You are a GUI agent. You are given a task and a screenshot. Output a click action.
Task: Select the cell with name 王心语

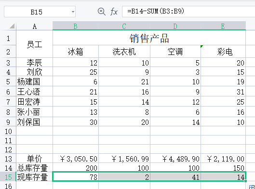pos(35,92)
